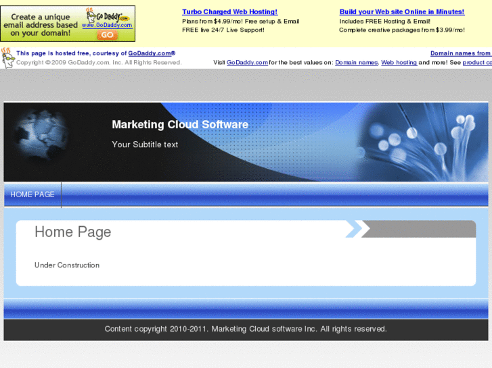Click 'FREE live 24/7 Live Support!' ad text

pos(223,30)
